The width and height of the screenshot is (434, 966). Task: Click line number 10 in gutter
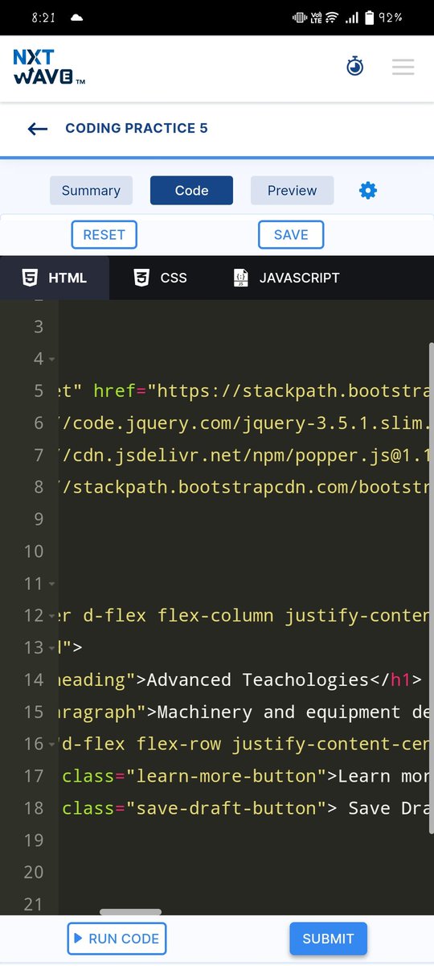point(34,551)
